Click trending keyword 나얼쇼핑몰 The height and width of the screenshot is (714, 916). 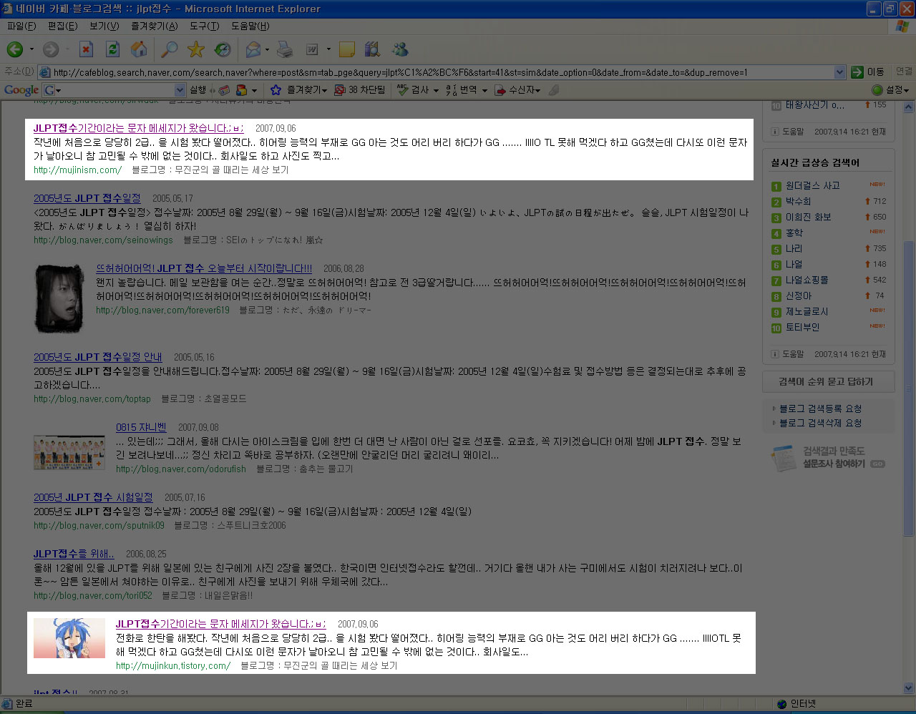[x=807, y=280]
